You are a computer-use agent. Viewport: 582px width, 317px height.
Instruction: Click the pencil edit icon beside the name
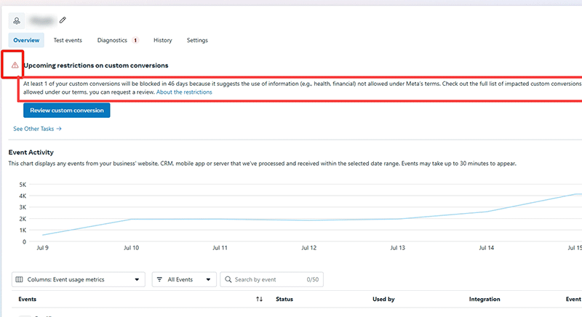click(x=63, y=20)
